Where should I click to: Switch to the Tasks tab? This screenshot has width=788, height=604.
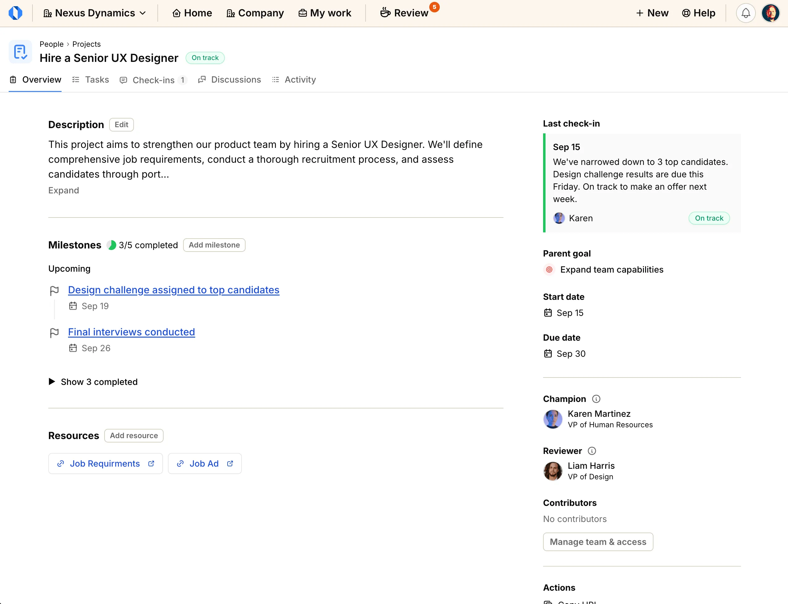[96, 80]
